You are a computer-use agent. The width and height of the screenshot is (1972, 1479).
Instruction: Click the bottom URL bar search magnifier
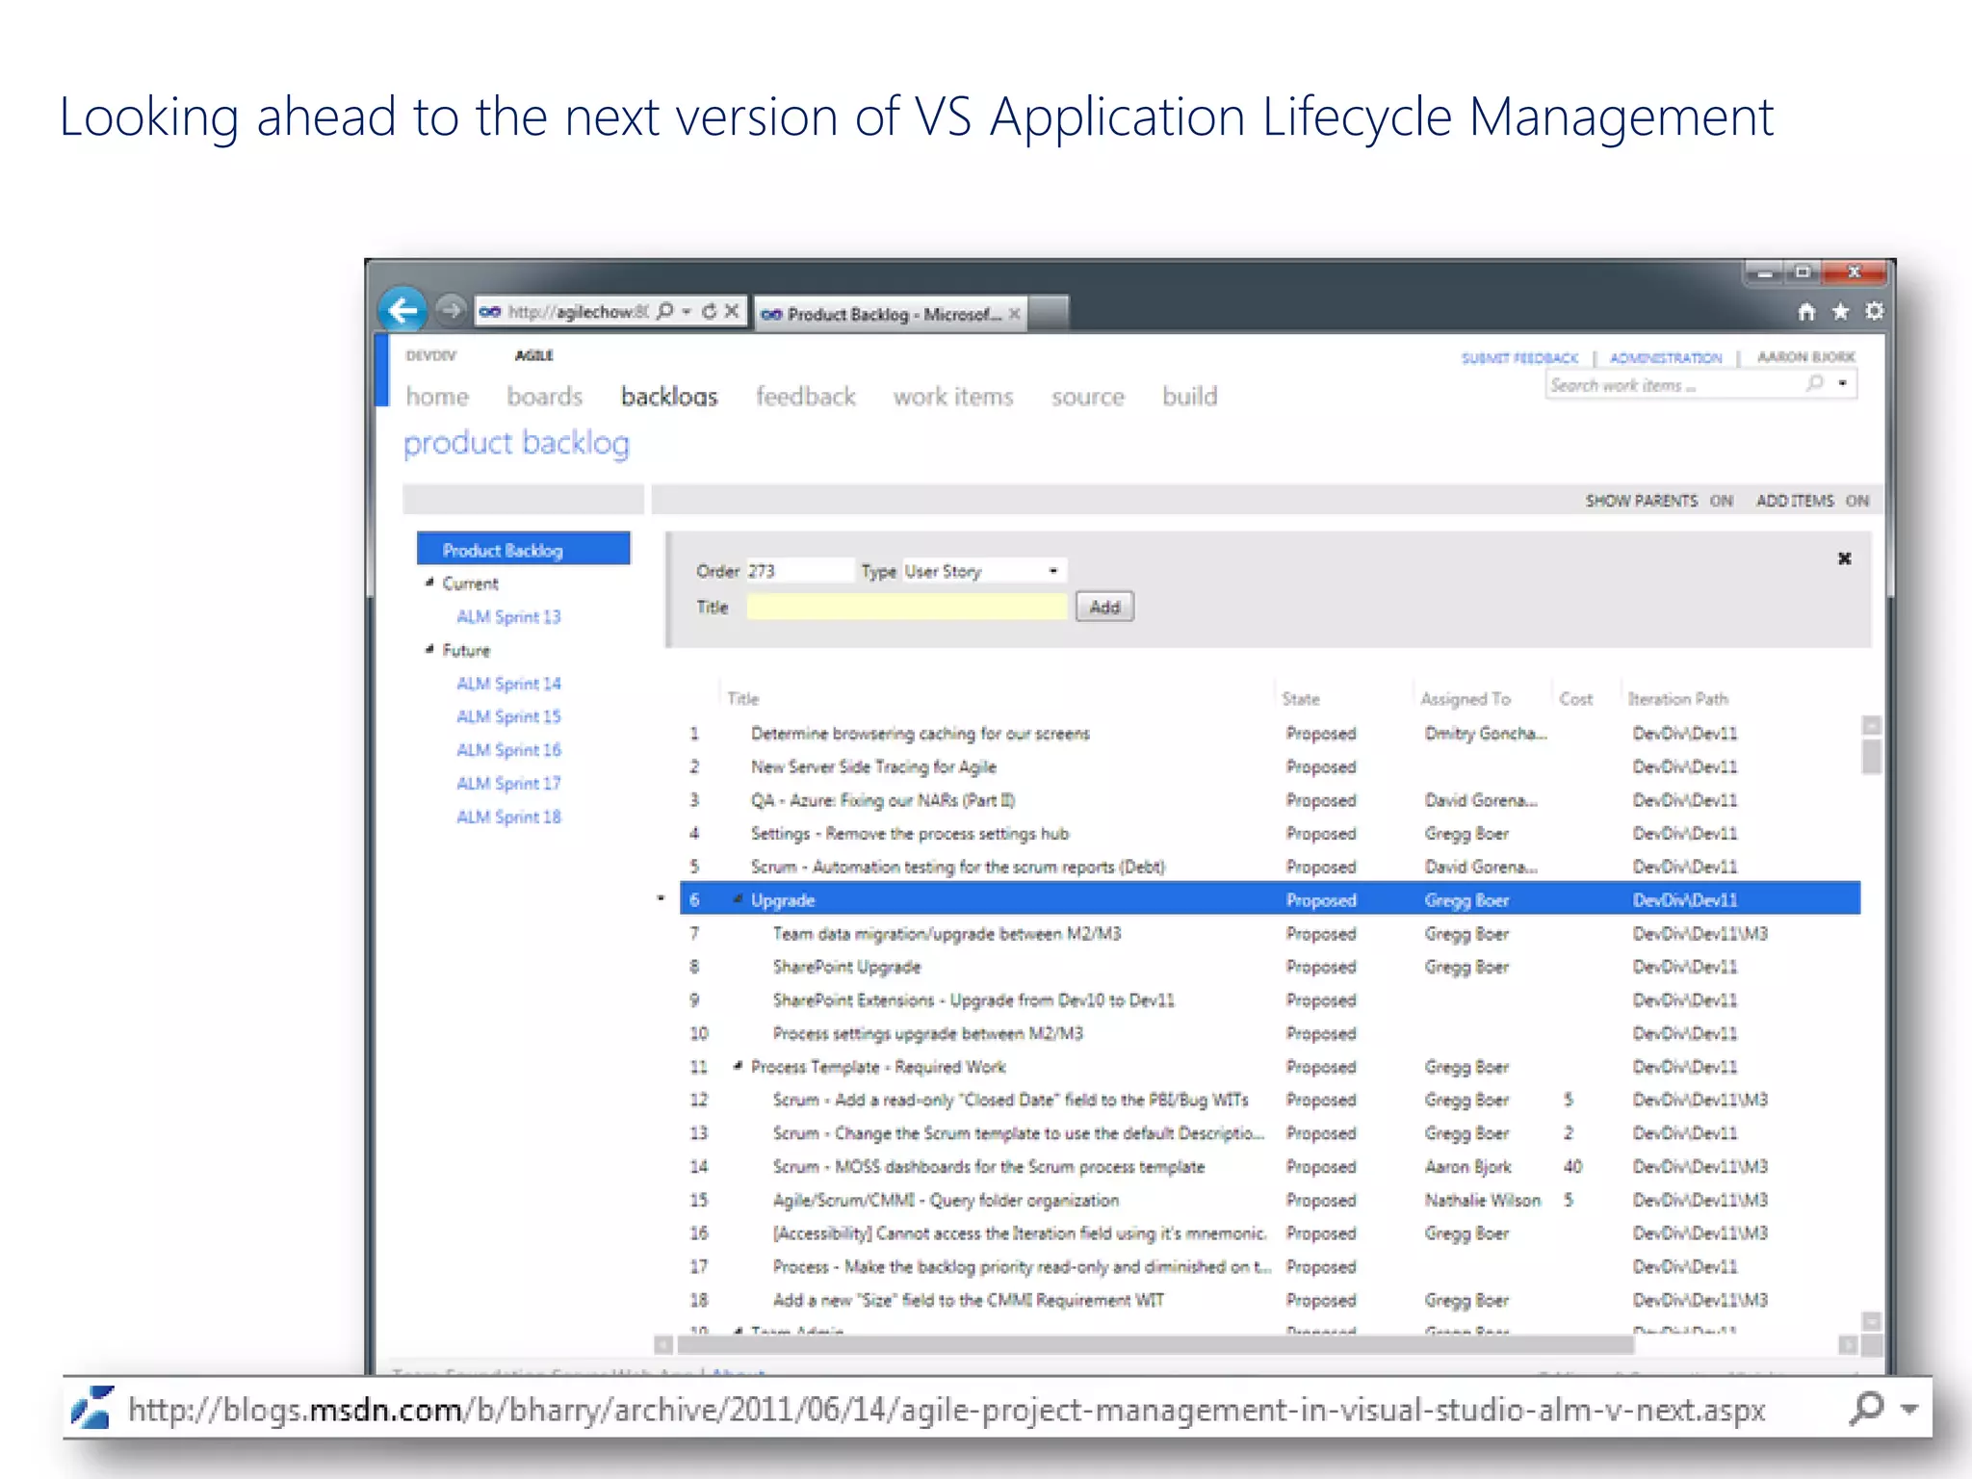point(1866,1408)
